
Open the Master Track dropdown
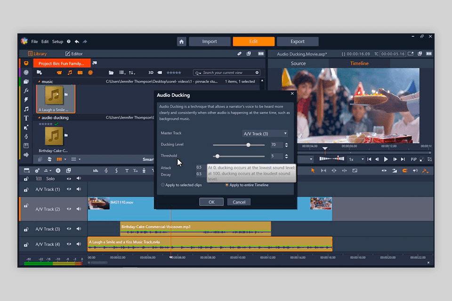click(265, 134)
